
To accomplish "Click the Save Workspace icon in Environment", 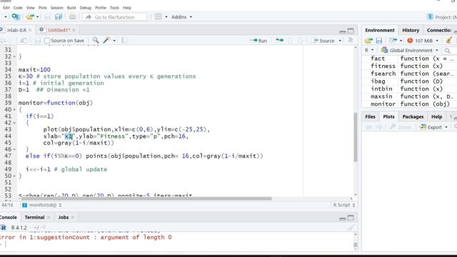I will [379, 41].
